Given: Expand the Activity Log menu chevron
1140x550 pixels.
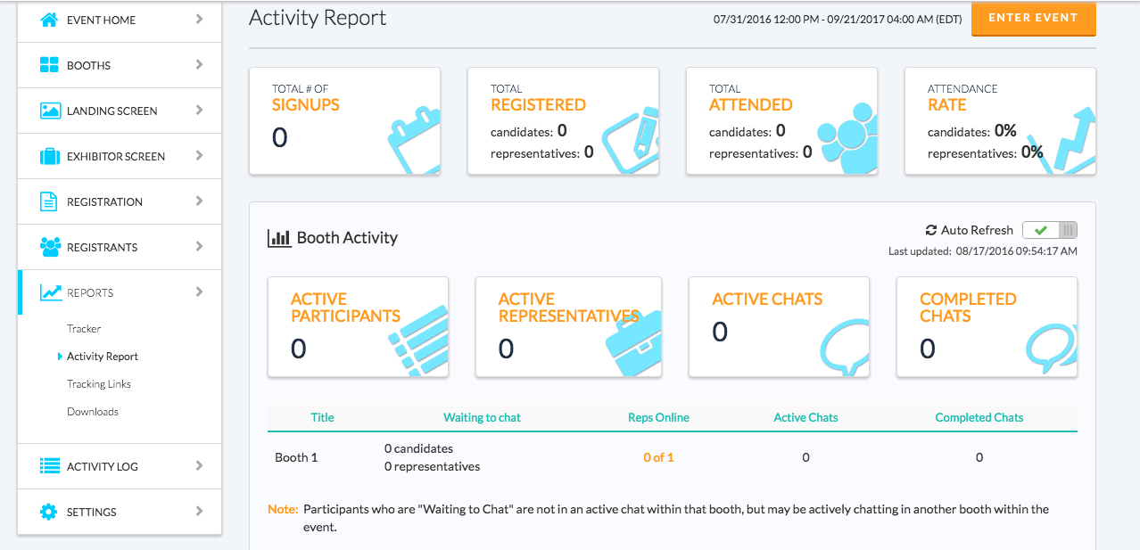Looking at the screenshot, I should point(199,465).
